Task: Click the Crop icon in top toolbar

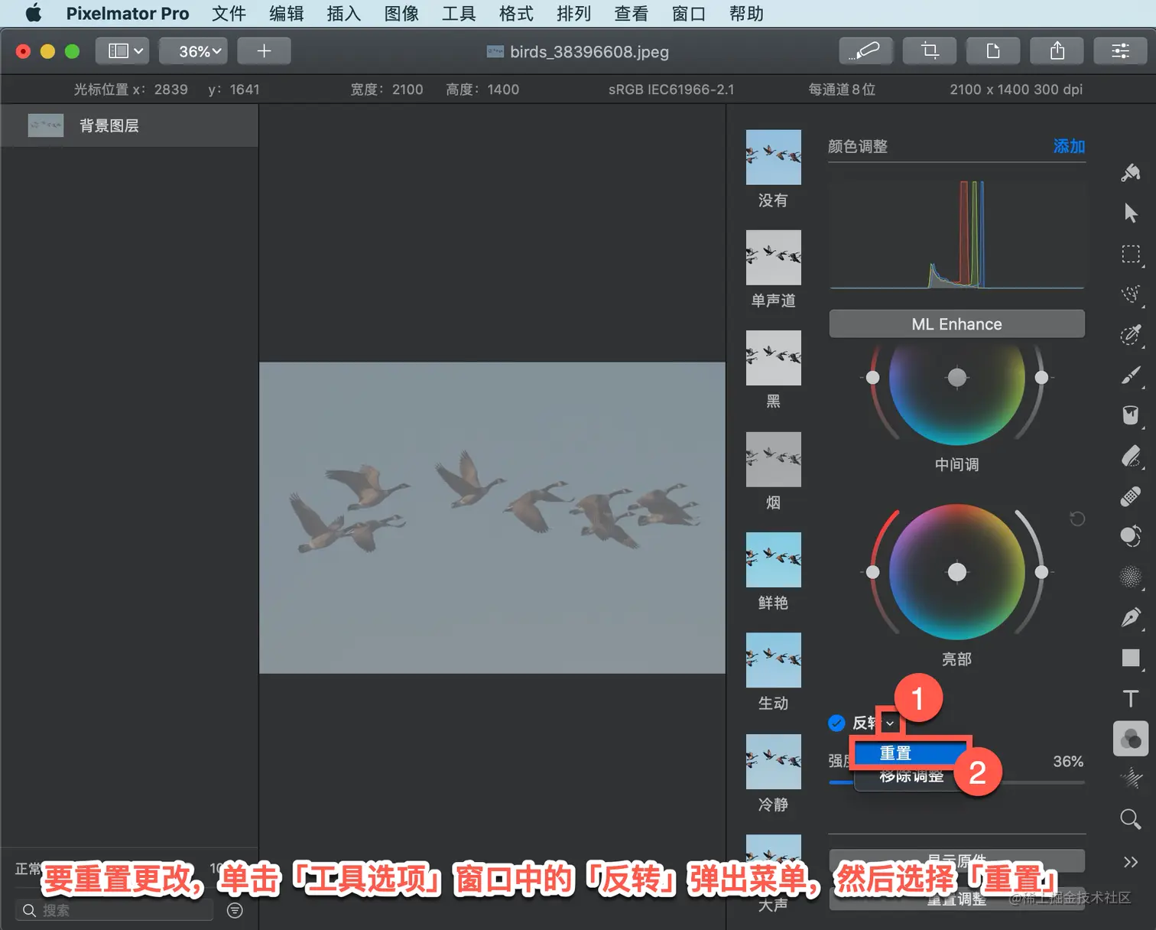Action: [x=930, y=51]
